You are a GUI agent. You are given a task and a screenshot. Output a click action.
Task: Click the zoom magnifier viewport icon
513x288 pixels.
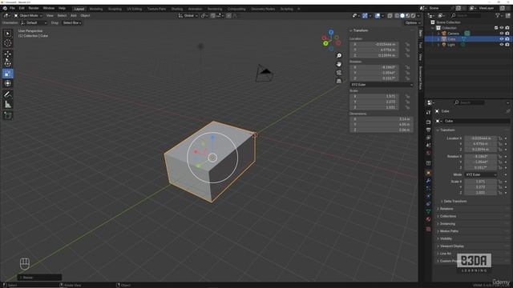[339, 56]
